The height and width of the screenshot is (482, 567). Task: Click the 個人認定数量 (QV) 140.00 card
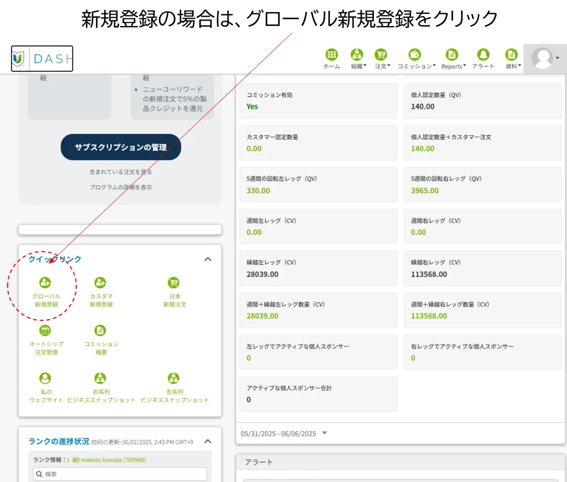click(482, 101)
